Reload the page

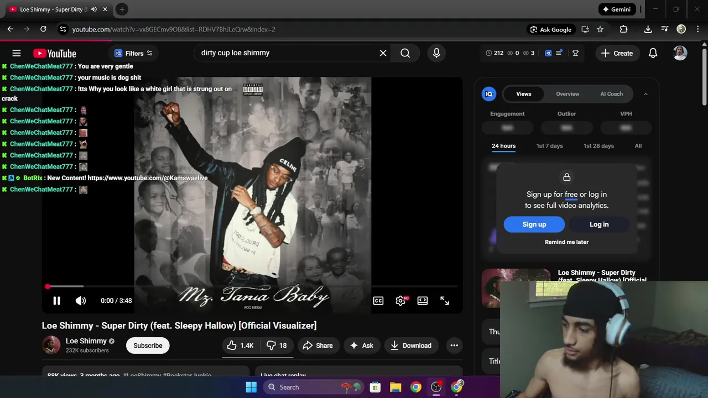(43, 29)
